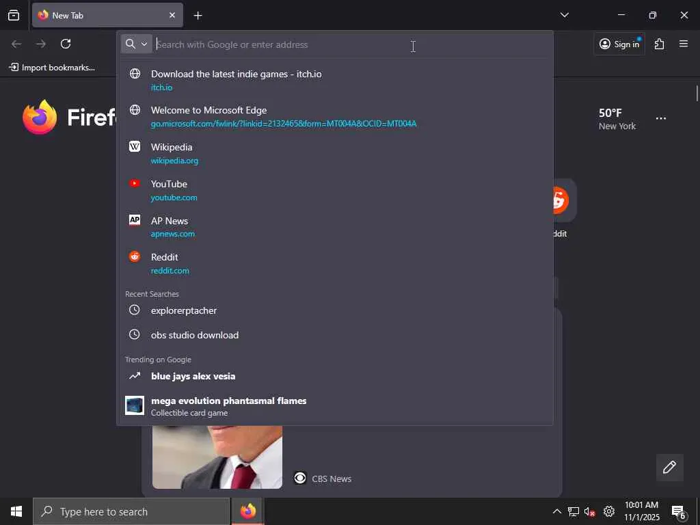700x525 pixels.
Task: Click the Reddit favicon in suggestions
Action: [135, 256]
